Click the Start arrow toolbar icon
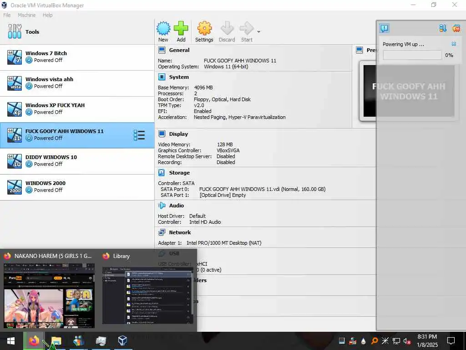Screen dimensions: 466x350 point(246,29)
